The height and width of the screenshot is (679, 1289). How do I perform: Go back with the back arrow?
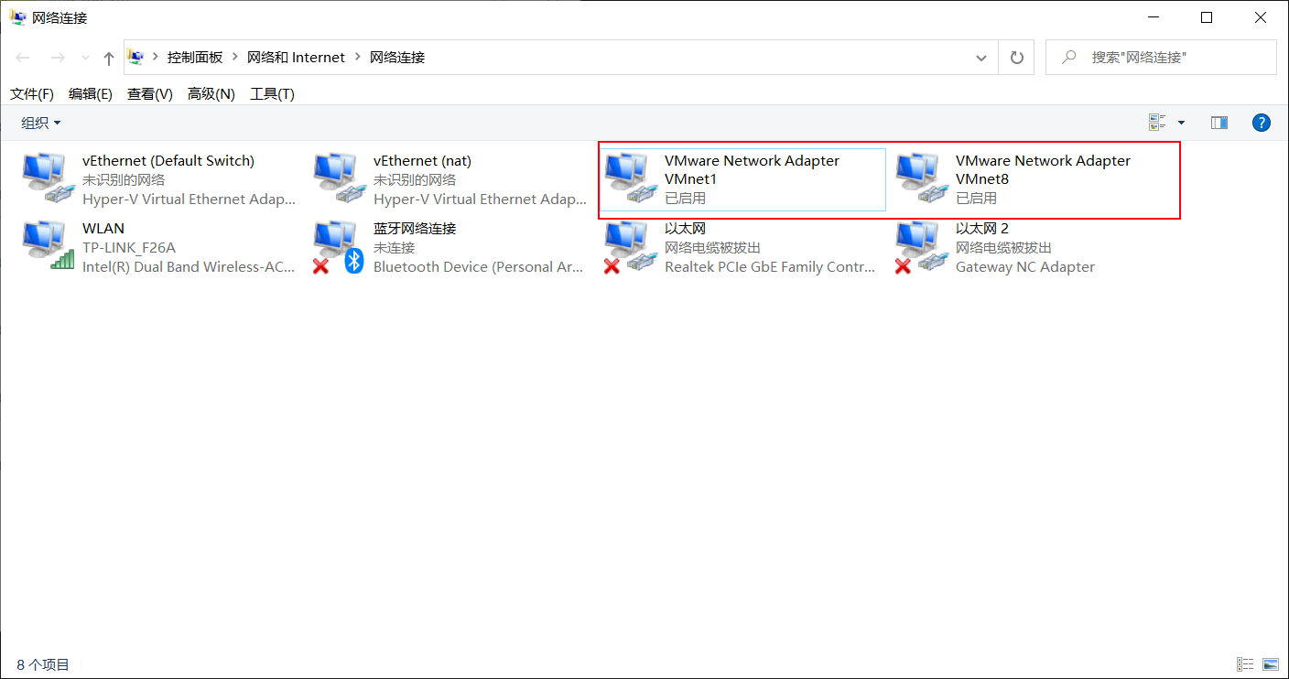coord(23,58)
